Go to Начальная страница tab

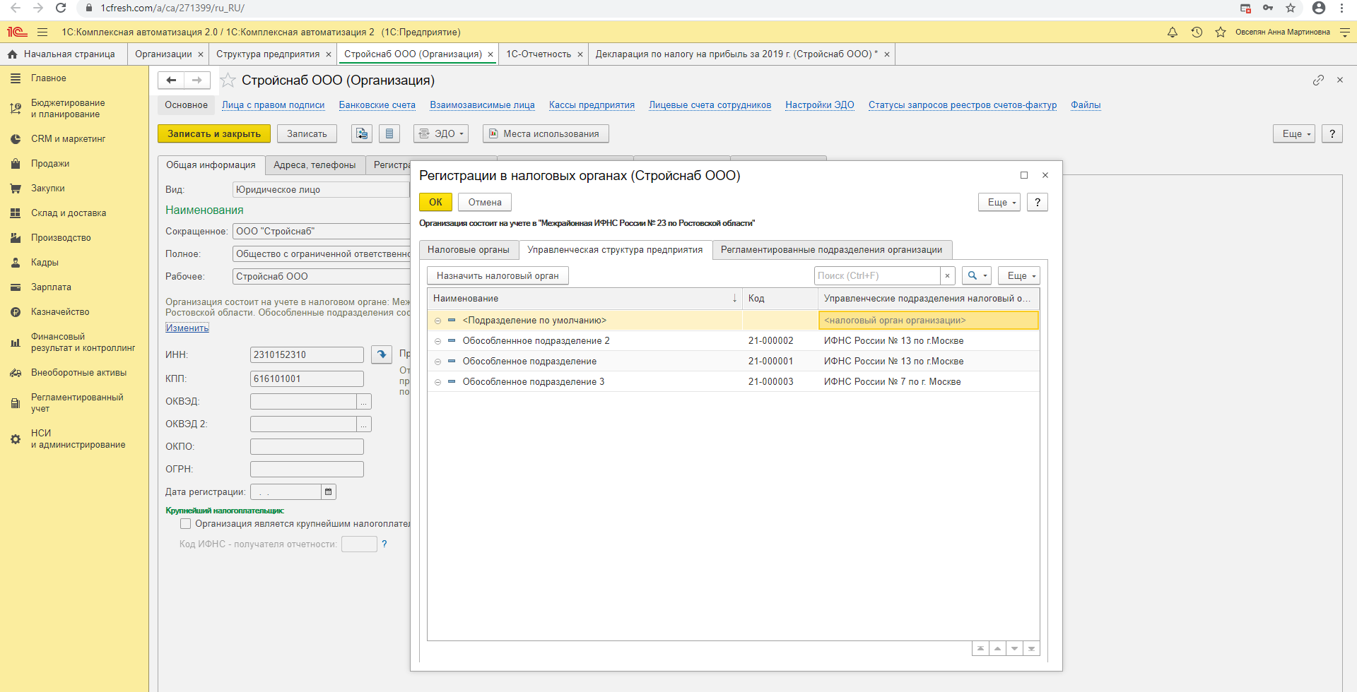(63, 54)
